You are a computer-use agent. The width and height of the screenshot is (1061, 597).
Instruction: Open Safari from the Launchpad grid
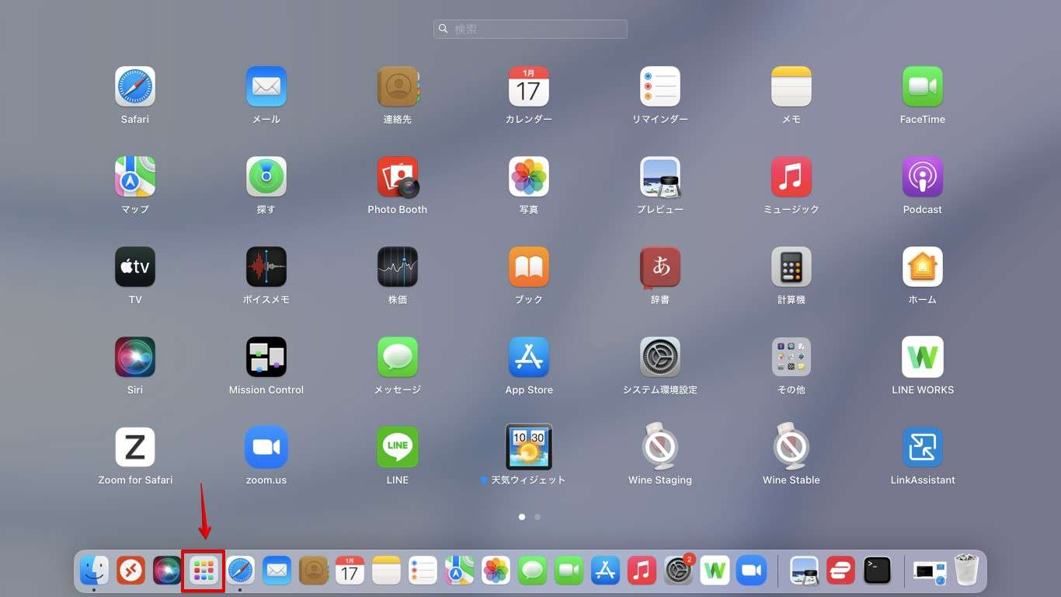pyautogui.click(x=135, y=86)
